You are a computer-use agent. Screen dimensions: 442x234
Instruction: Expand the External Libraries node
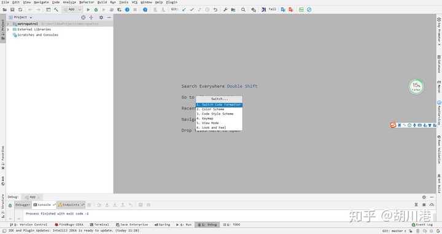(x=8, y=29)
